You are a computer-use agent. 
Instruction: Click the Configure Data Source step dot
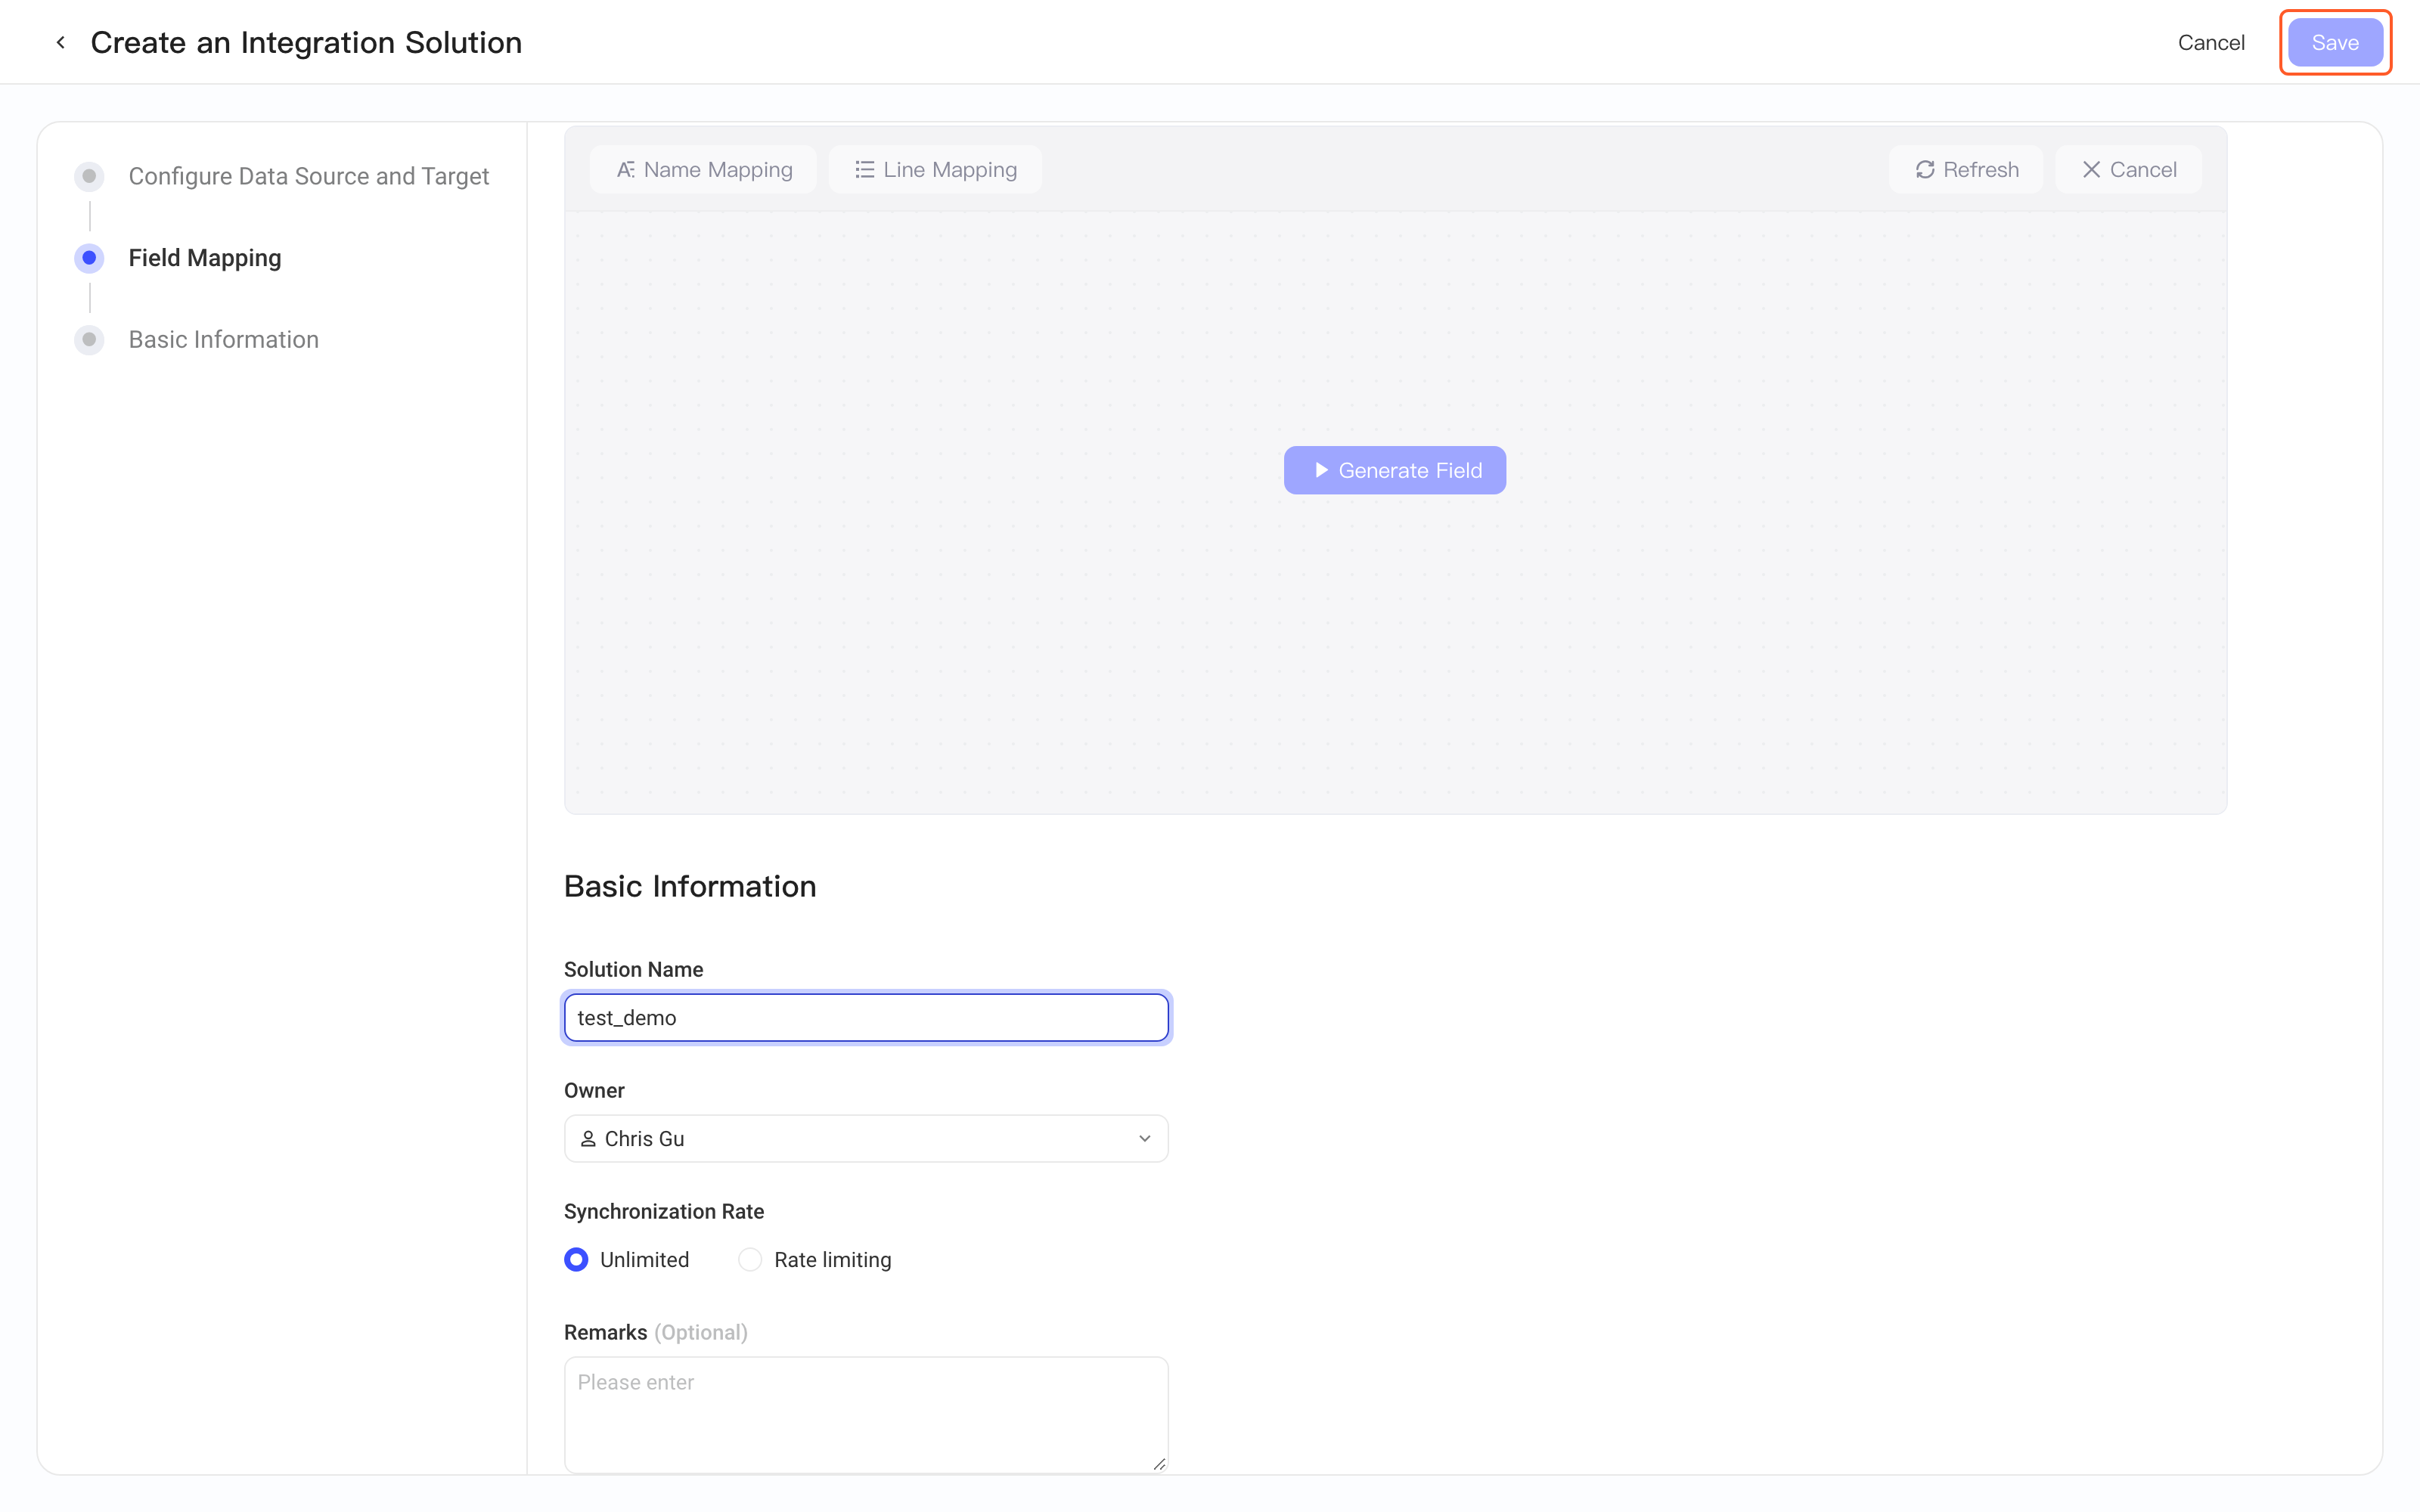(89, 176)
